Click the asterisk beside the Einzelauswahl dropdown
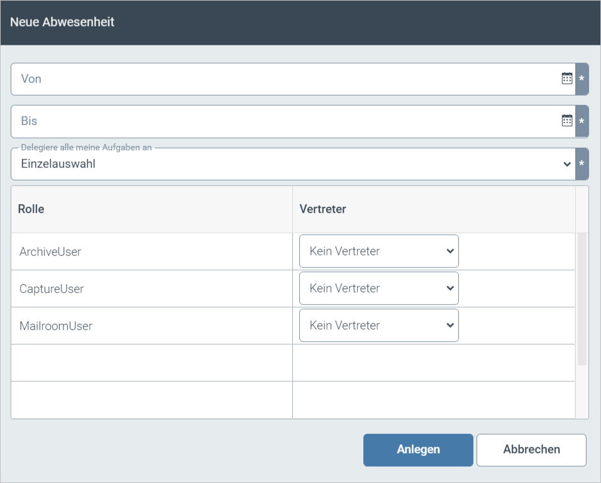Screen dimensions: 601x483 pyautogui.click(x=582, y=164)
